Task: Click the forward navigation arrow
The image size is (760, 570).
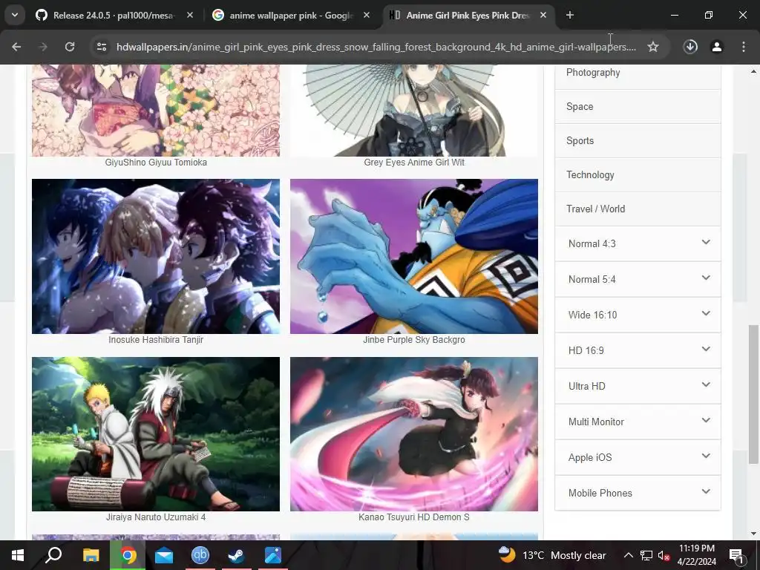Action: pyautogui.click(x=43, y=47)
